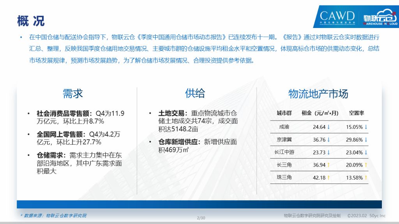
Task: Click the 租金 (元/㎡•月) table header
Action: tap(320, 113)
